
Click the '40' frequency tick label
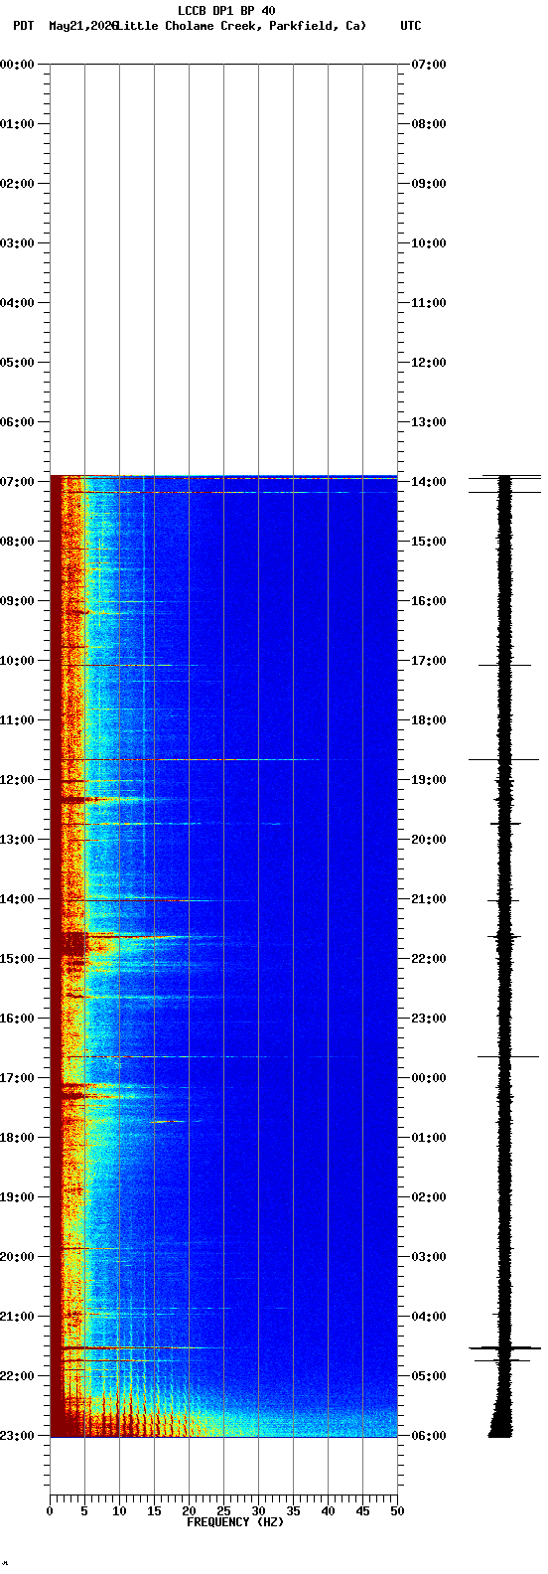(328, 1511)
